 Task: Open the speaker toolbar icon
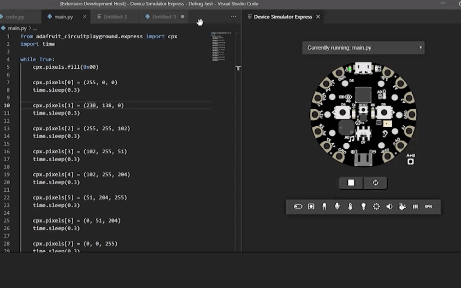pyautogui.click(x=389, y=206)
